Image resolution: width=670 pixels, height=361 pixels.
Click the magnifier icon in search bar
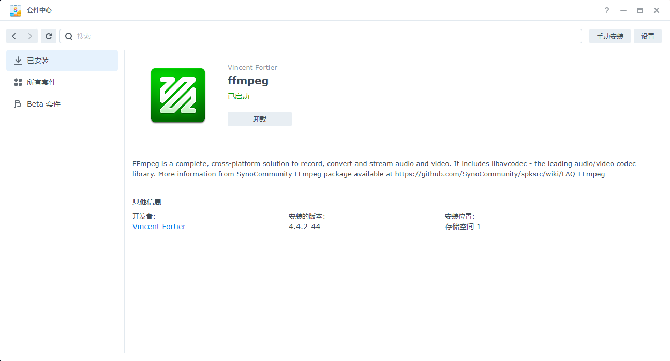(69, 36)
